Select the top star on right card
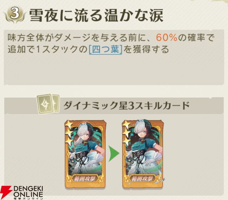Image resolution: width=228 pixels, height=200 pixels. click(126, 125)
